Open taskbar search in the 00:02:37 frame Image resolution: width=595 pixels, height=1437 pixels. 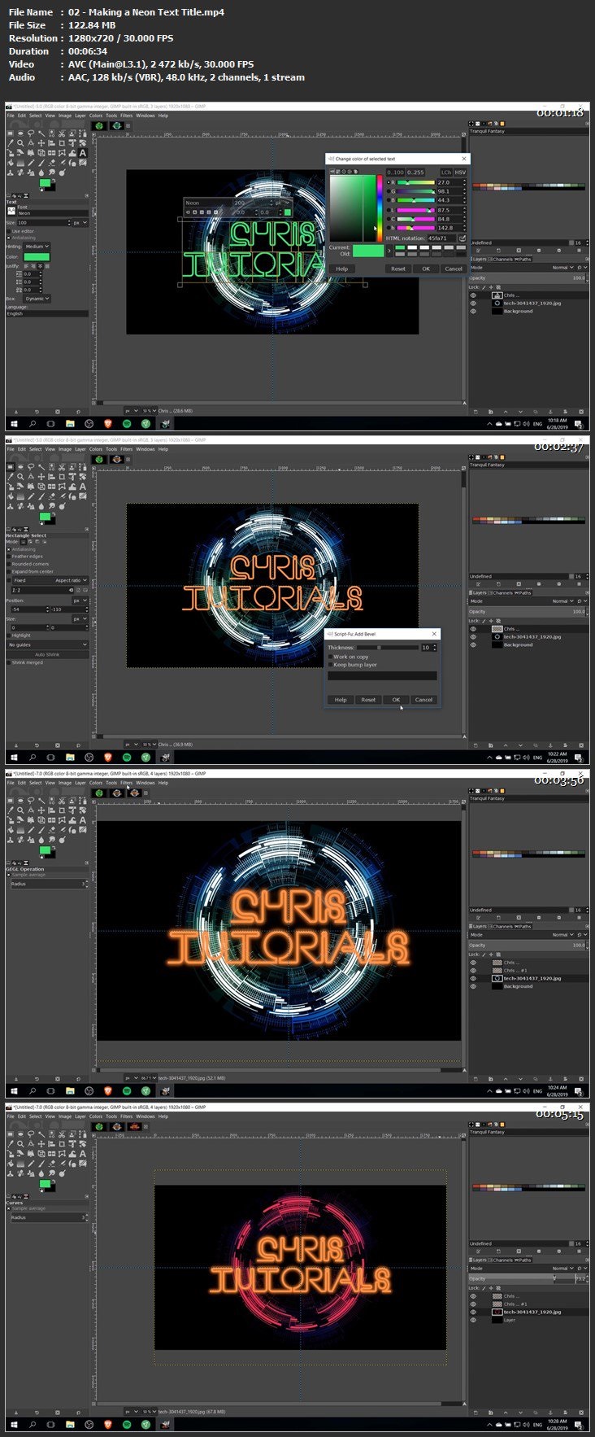(33, 757)
